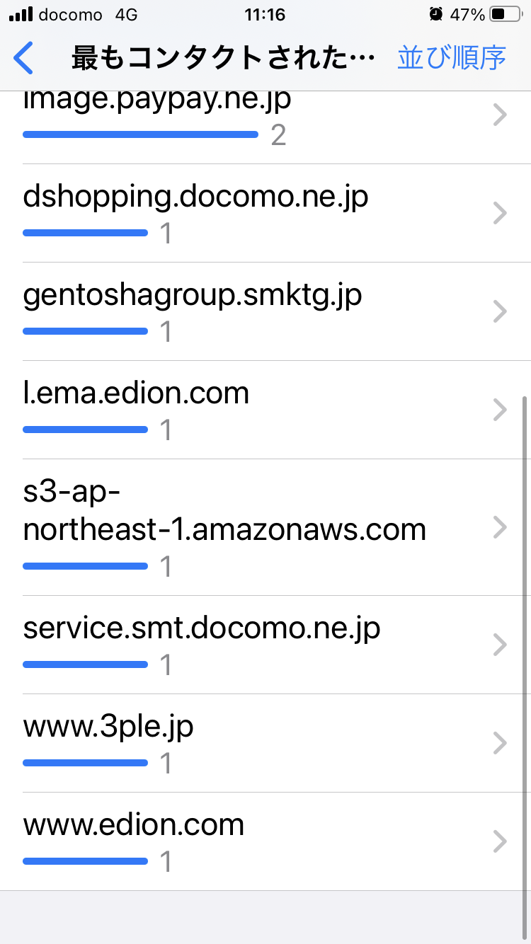Image resolution: width=531 pixels, height=944 pixels.
Task: Open chevron beside s3-ap-northeast-1.amazonaws.com
Action: (500, 527)
